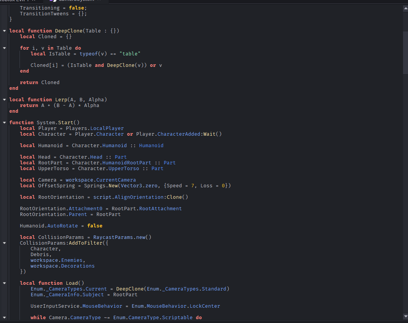Click 'Debris,' list entry

[41, 254]
